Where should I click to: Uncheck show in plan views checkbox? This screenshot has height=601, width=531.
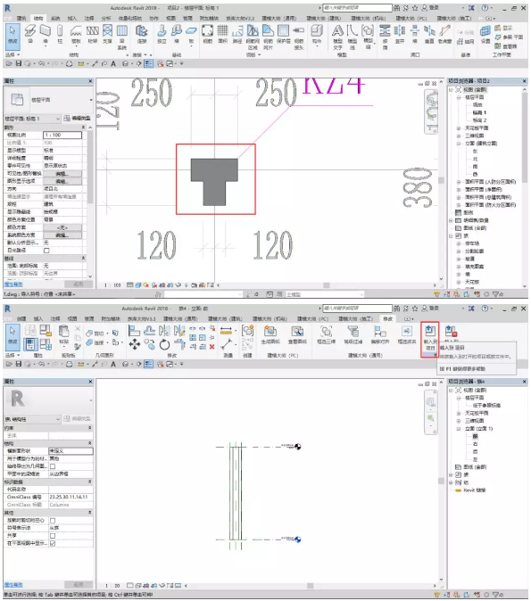point(53,543)
